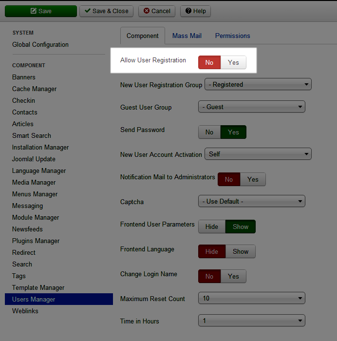Screen dimensions: 337x341
Task: Switch to the Mass Mail tab
Action: pos(187,36)
